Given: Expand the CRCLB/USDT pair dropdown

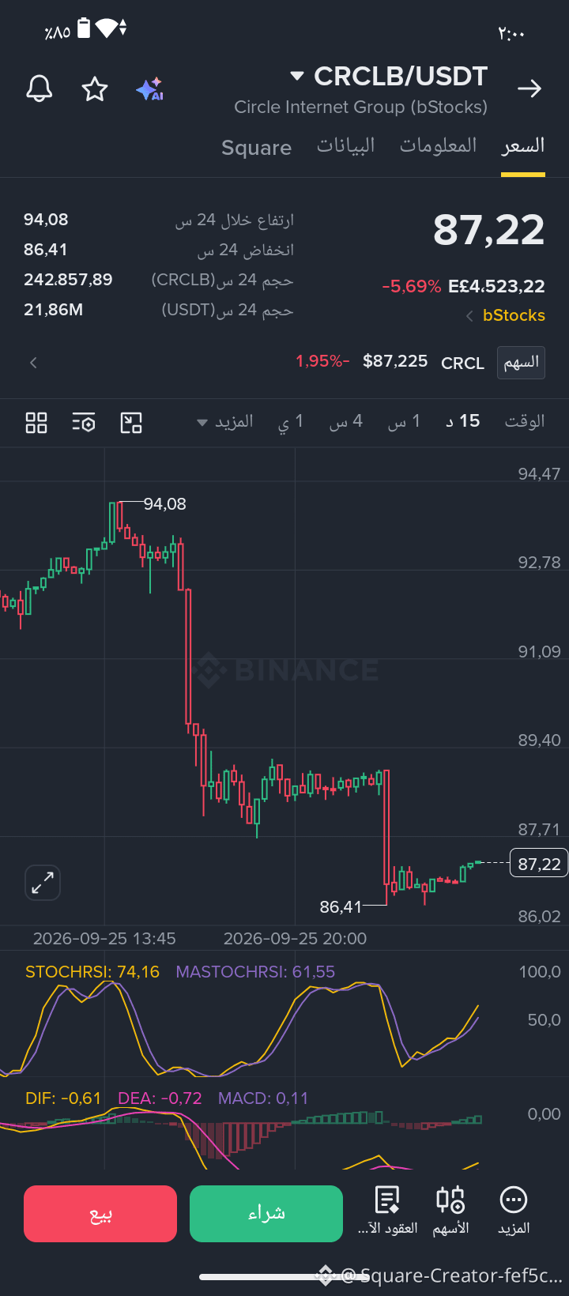Looking at the screenshot, I should point(297,77).
